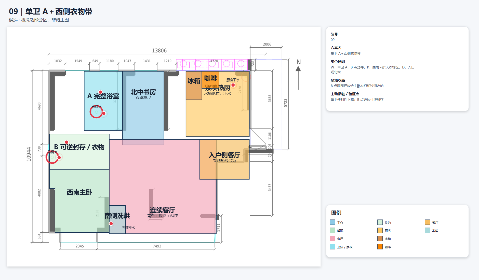Click the red dot above B 可逆封存 label

pos(66,142)
